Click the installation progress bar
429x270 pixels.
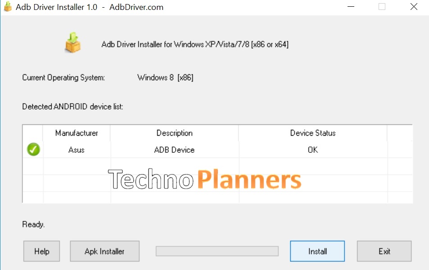coord(217,251)
